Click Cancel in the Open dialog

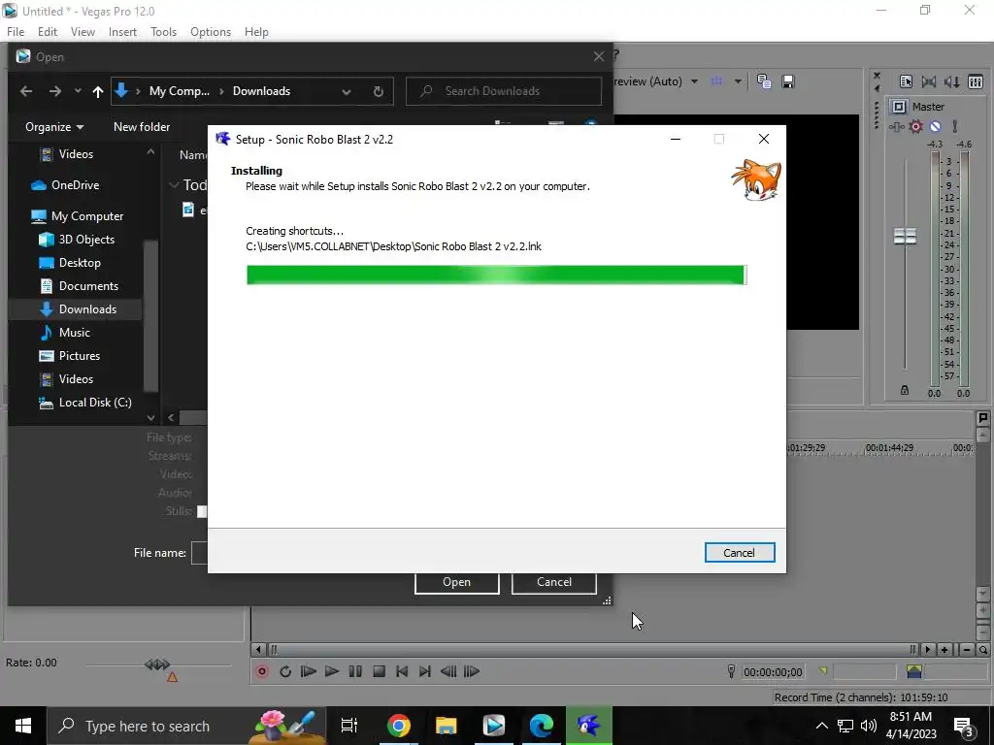[x=554, y=582]
